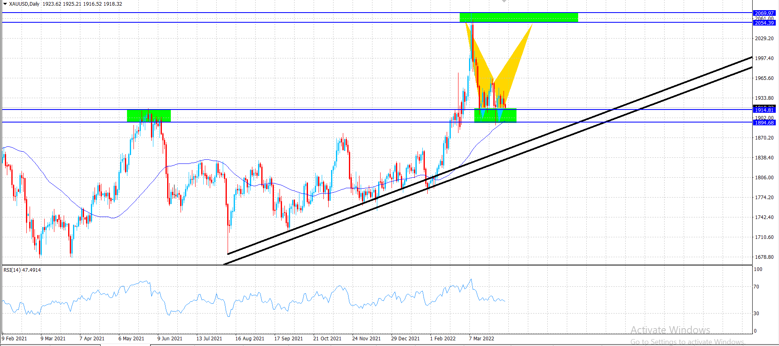This screenshot has width=779, height=346.
Task: Click the 9 Feb 2021 date label
Action: (x=15, y=339)
